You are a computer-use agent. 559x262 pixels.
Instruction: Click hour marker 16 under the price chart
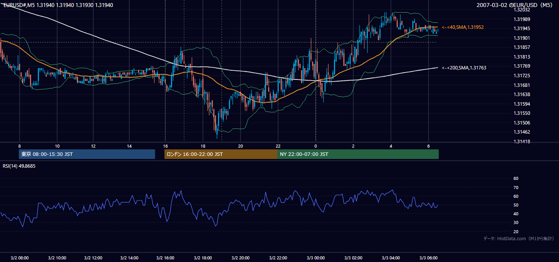point(165,146)
